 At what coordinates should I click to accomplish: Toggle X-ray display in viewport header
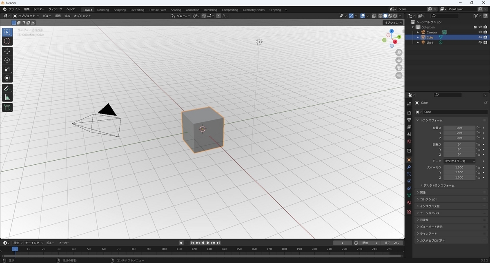[374, 16]
